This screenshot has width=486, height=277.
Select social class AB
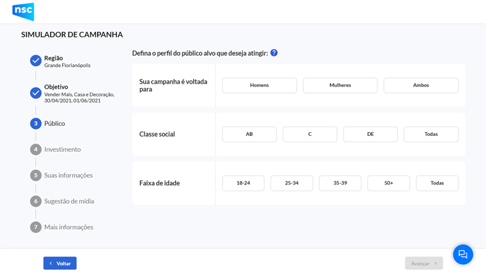point(249,134)
